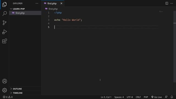Open the Run and Debug view
176x99 pixels.
coord(4,32)
